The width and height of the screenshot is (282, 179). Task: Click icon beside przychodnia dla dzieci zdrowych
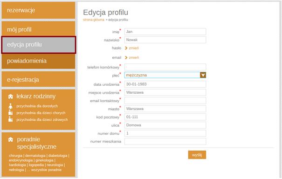[10, 119]
